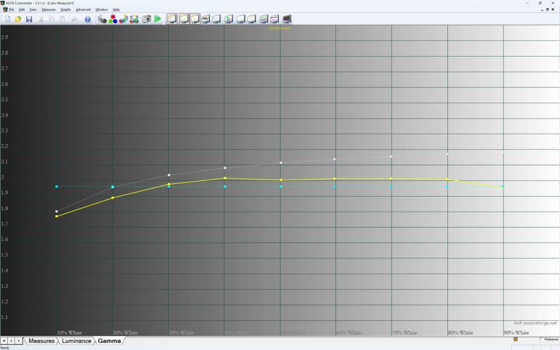Viewport: 560px width, 350px height.
Task: Open the Window menu
Action: [x=101, y=10]
